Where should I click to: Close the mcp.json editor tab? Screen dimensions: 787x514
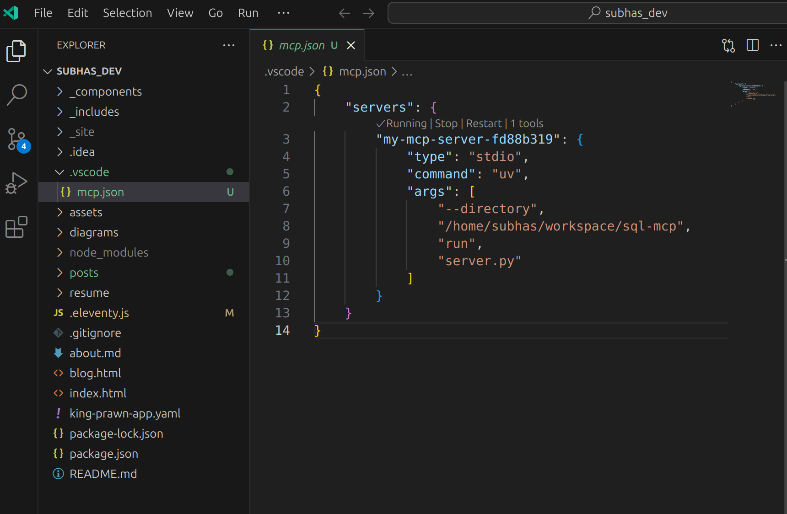point(351,45)
